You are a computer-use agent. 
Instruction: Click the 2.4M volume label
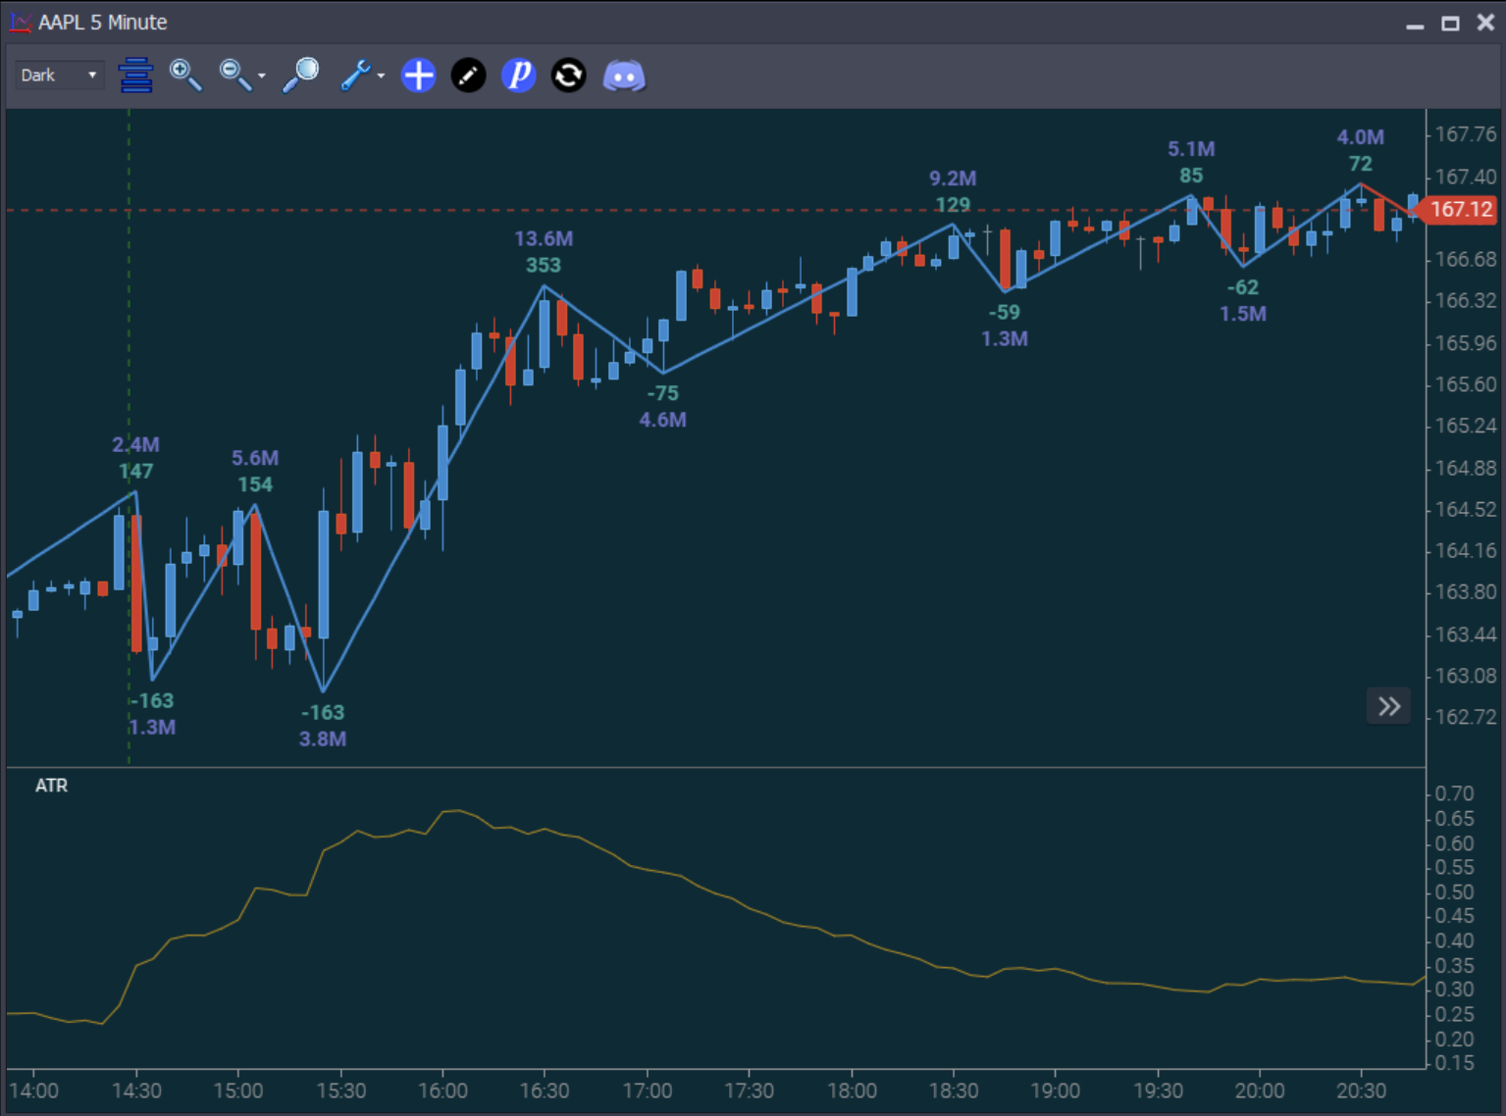tap(135, 444)
